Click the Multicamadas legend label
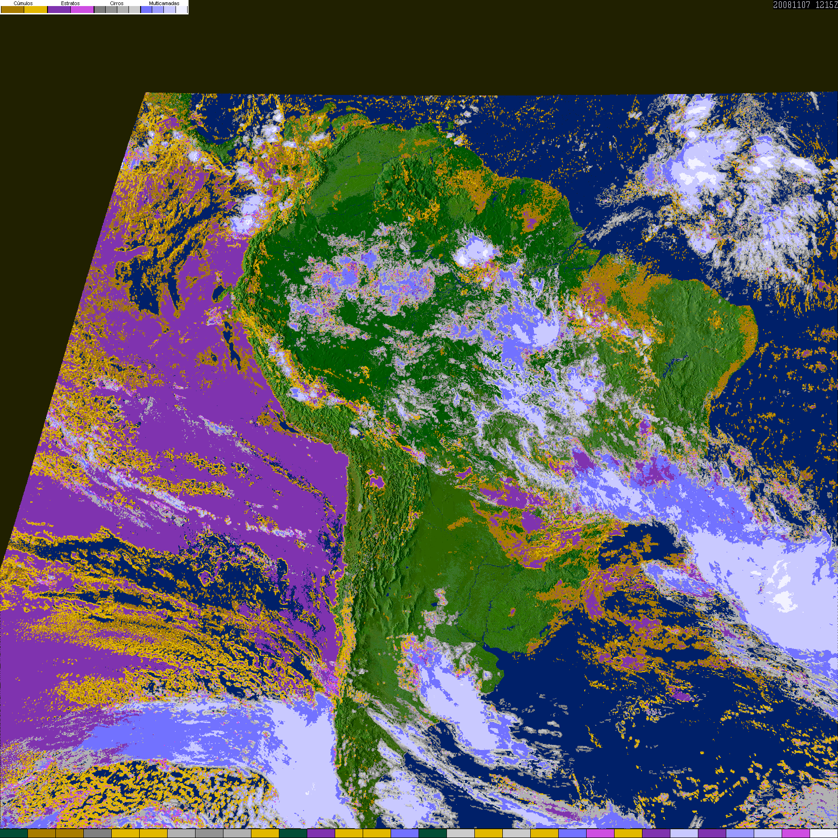 coord(164,3)
